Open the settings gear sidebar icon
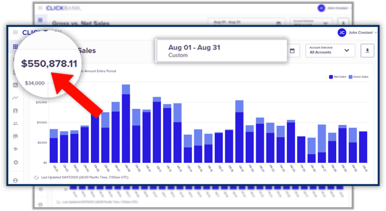Image resolution: width=386 pixels, height=211 pixels. 16,162
